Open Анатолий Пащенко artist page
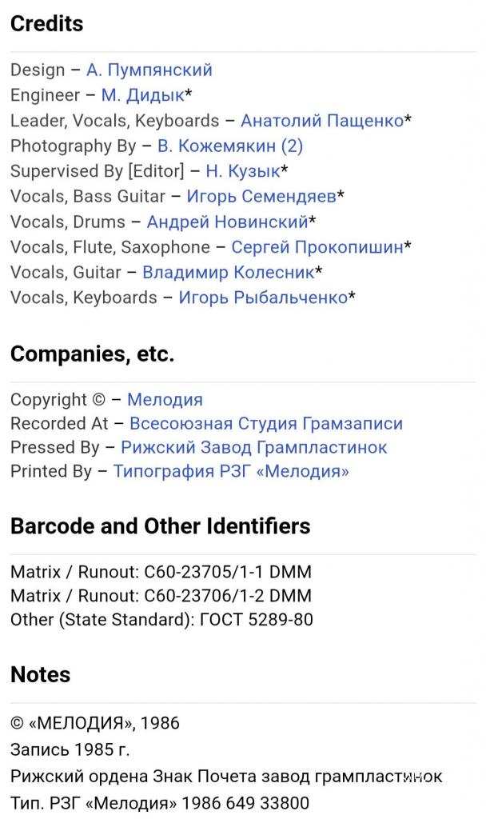This screenshot has height=819, width=486. point(322,121)
